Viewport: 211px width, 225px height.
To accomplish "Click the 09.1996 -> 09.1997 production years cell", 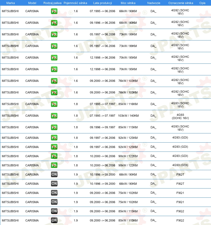I will pos(103,127).
